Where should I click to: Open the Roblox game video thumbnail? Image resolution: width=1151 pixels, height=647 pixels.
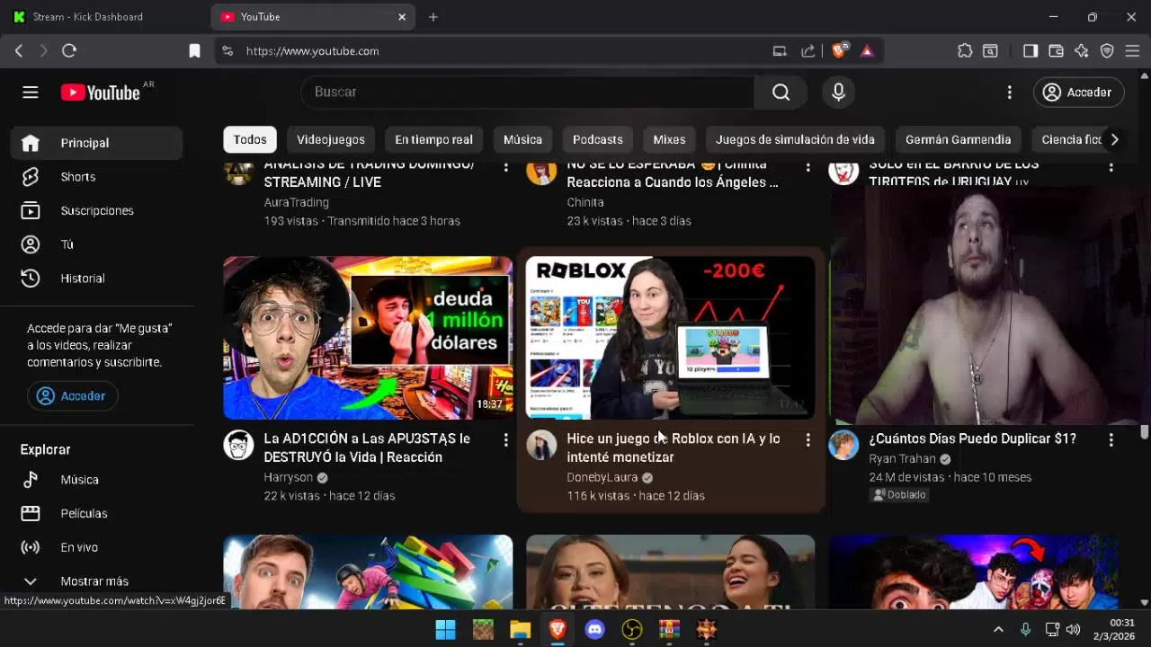pos(670,338)
